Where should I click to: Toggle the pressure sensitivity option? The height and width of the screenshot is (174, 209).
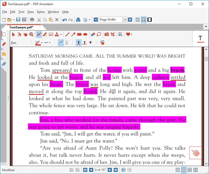click(67, 43)
